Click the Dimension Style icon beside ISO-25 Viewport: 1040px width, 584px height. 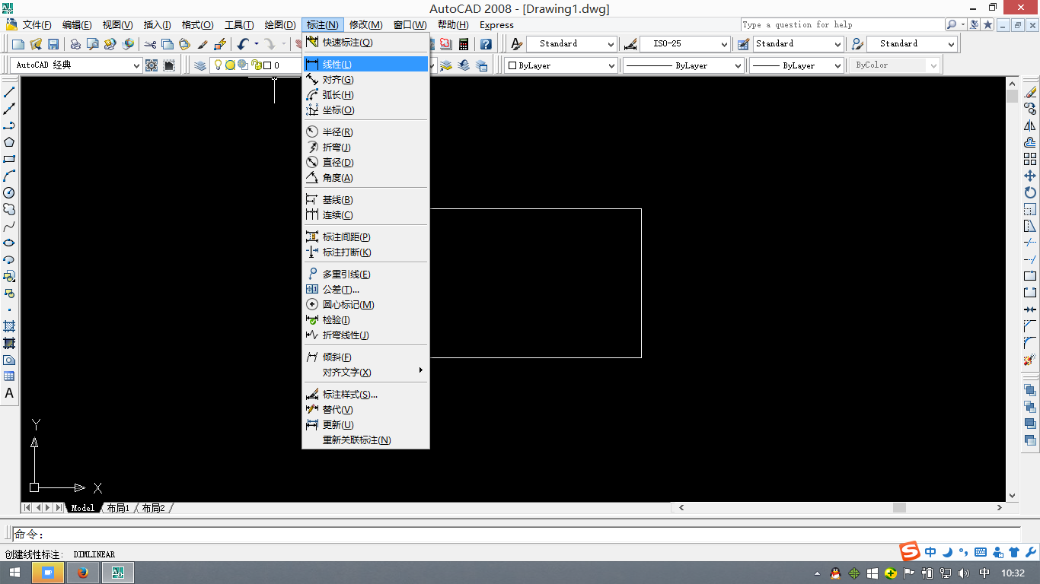point(630,44)
